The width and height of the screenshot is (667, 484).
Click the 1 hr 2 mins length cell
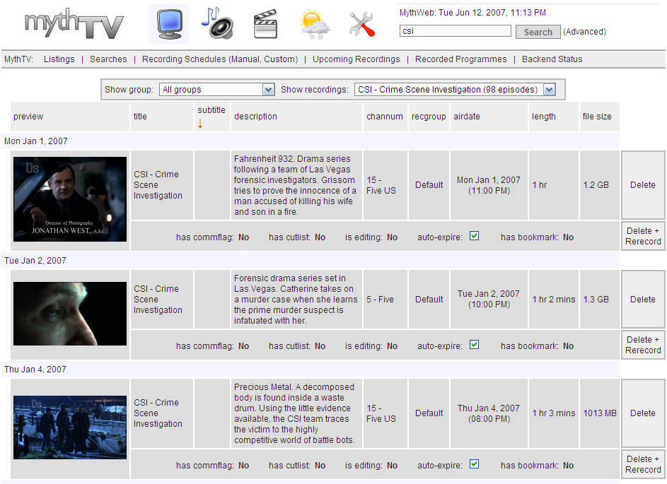coord(554,299)
